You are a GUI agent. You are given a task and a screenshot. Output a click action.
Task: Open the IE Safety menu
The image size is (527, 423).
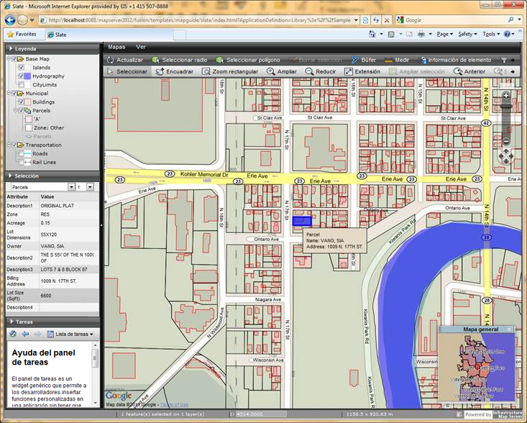pyautogui.click(x=467, y=34)
